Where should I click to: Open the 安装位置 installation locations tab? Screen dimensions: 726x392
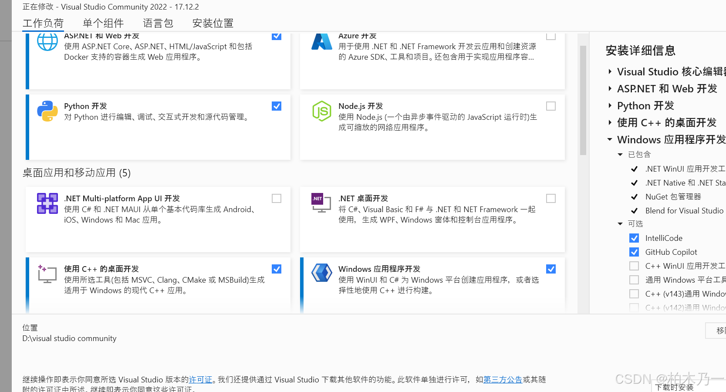[x=213, y=23]
